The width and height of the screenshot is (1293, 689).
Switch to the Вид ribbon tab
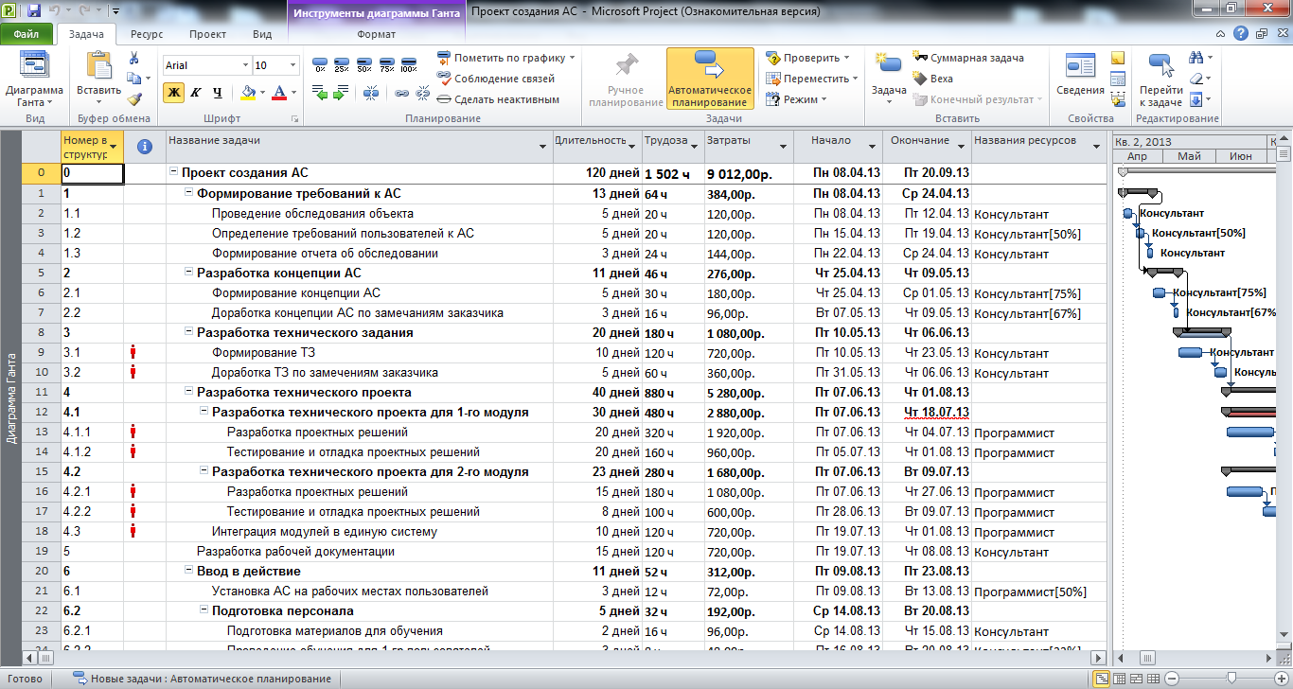(262, 34)
